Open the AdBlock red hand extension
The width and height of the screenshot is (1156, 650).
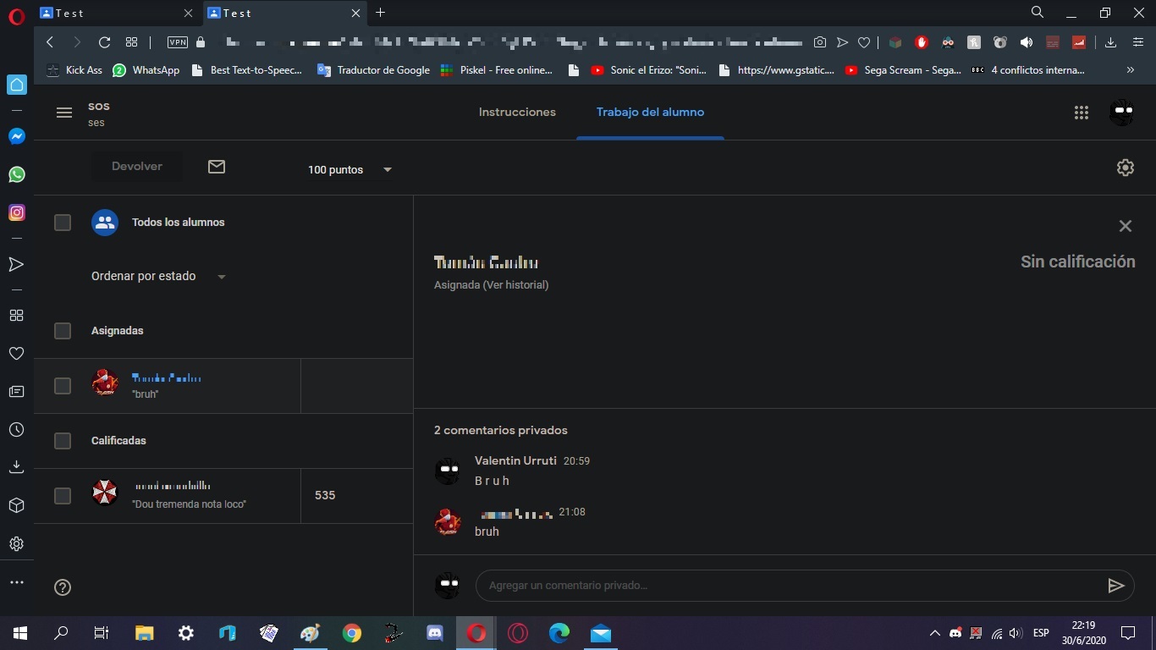click(922, 43)
